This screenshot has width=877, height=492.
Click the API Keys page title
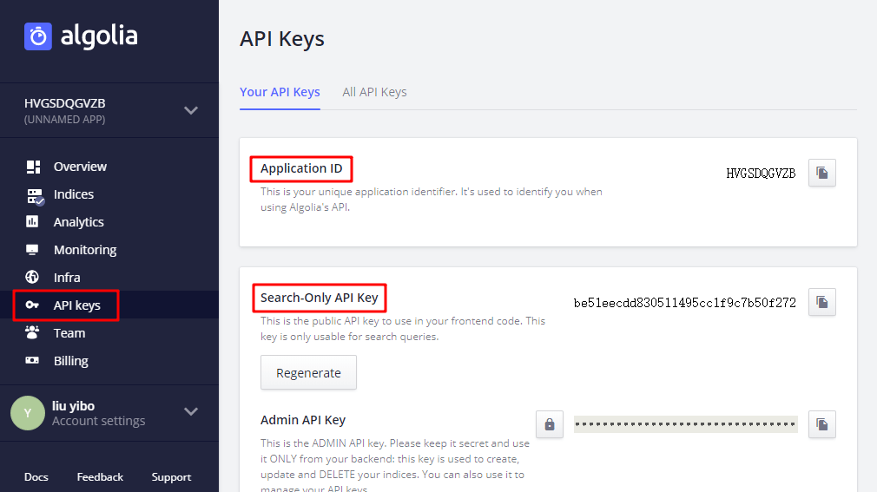(282, 39)
